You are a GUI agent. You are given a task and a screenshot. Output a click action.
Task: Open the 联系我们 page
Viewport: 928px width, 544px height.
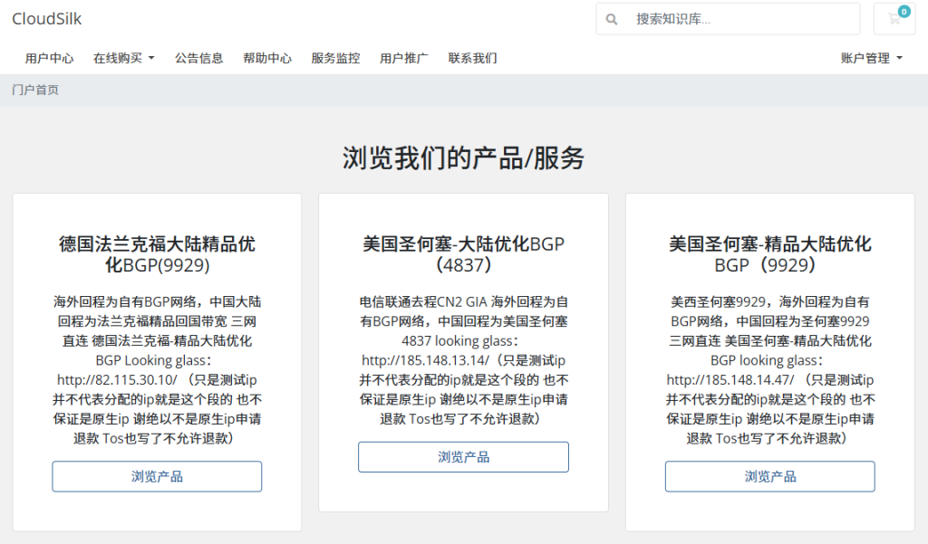pyautogui.click(x=472, y=57)
